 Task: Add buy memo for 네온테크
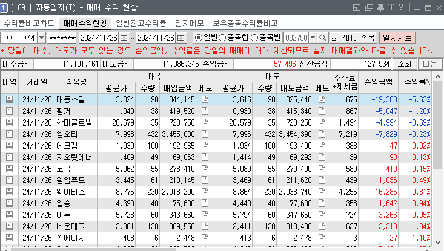tap(205, 226)
